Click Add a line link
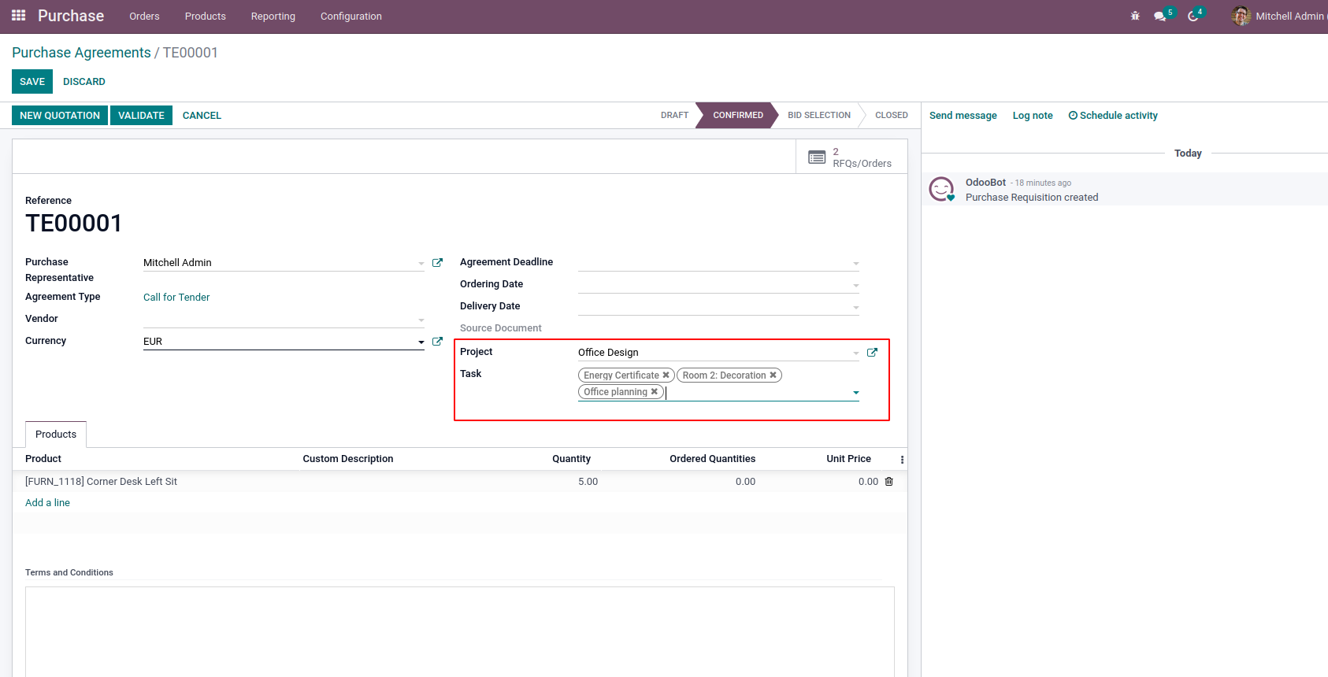Image resolution: width=1328 pixels, height=677 pixels. click(47, 503)
